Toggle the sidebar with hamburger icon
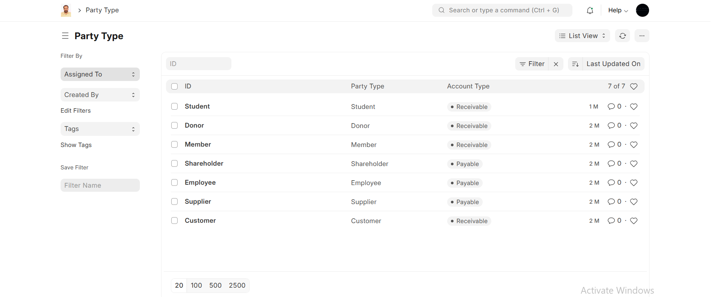The image size is (716, 297). point(65,36)
